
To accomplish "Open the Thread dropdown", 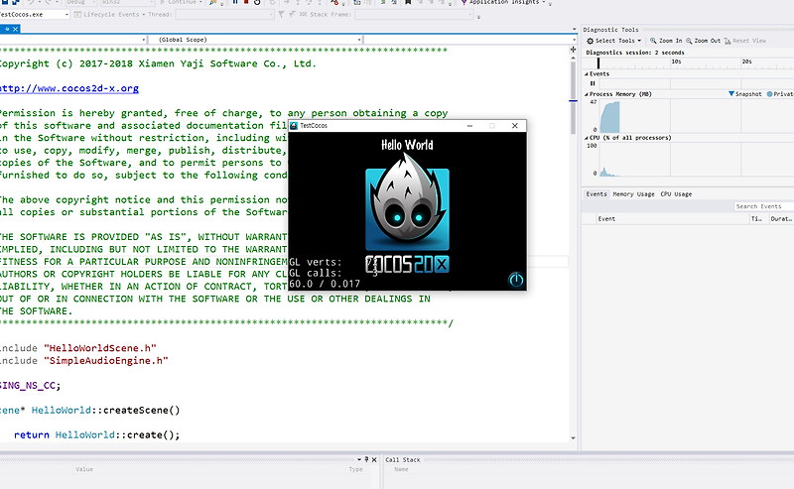I will point(271,15).
